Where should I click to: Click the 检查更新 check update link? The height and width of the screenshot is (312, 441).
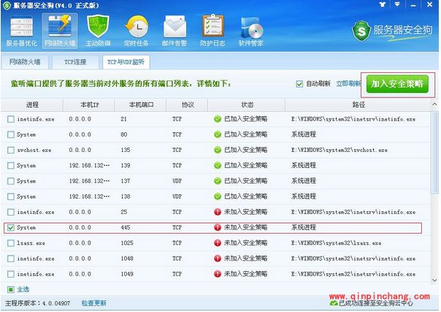coord(93,303)
